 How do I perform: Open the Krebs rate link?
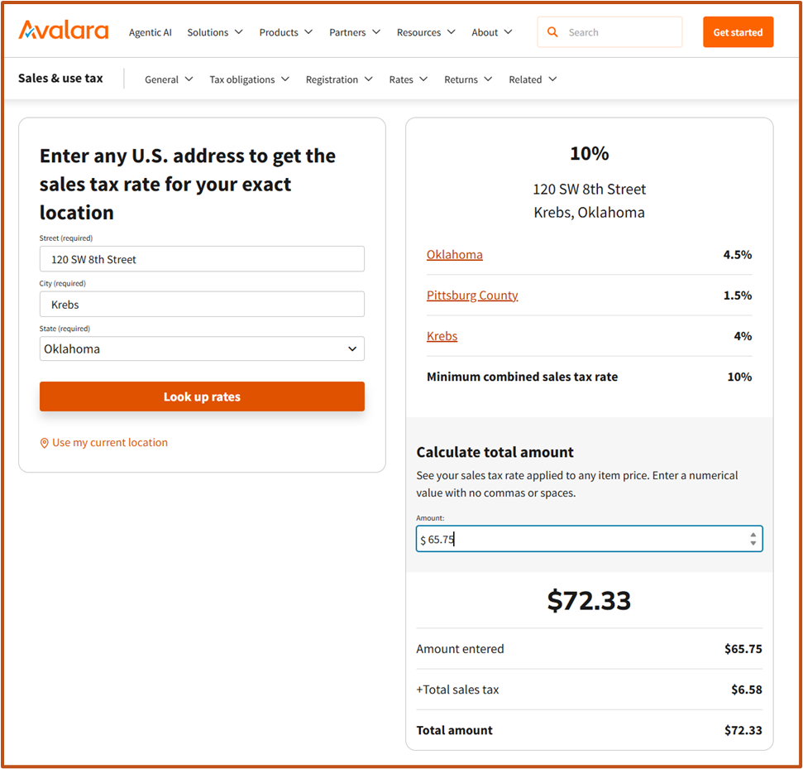442,336
